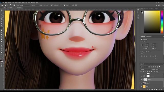
Task: Select the Type tool
Action: (x=2, y=46)
